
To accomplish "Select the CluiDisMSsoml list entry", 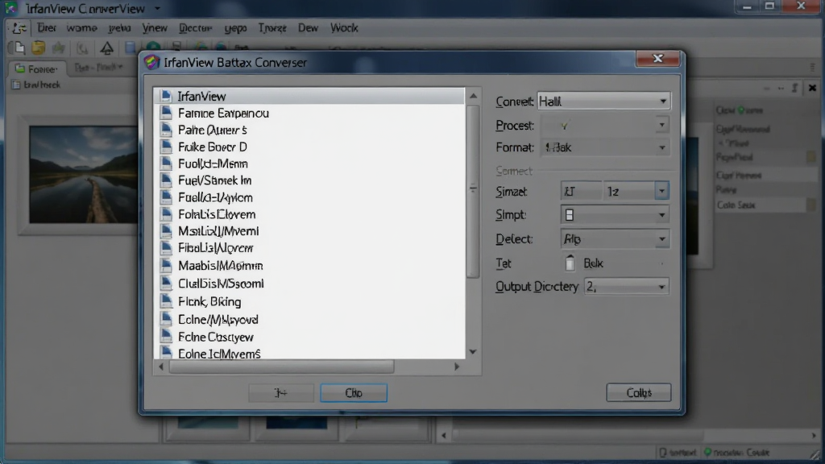I will click(x=221, y=284).
